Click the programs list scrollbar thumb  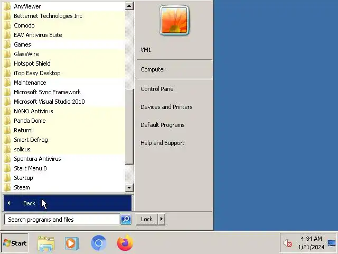(x=129, y=126)
